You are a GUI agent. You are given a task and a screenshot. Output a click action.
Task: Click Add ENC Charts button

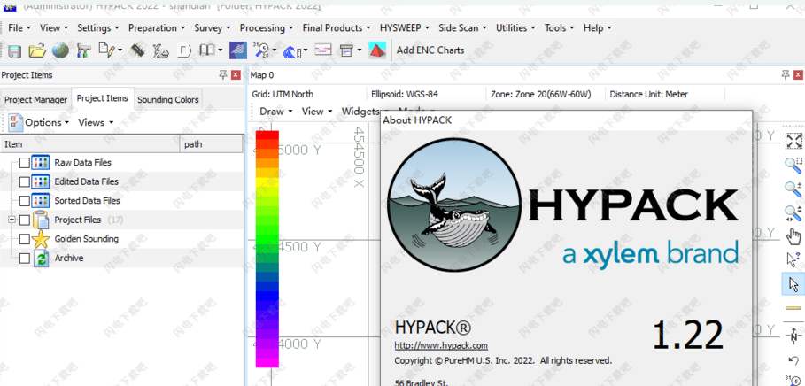tap(430, 50)
